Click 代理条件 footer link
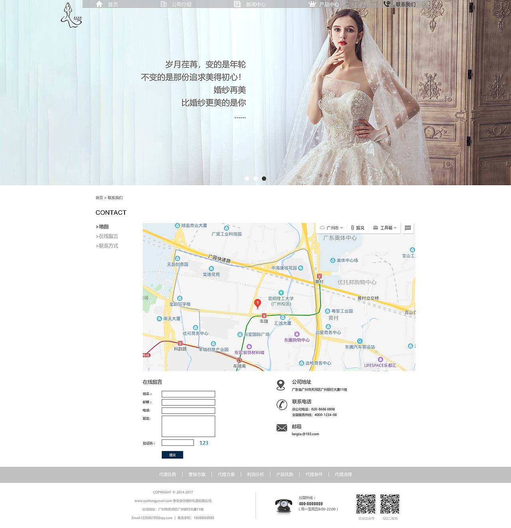 (x=314, y=475)
